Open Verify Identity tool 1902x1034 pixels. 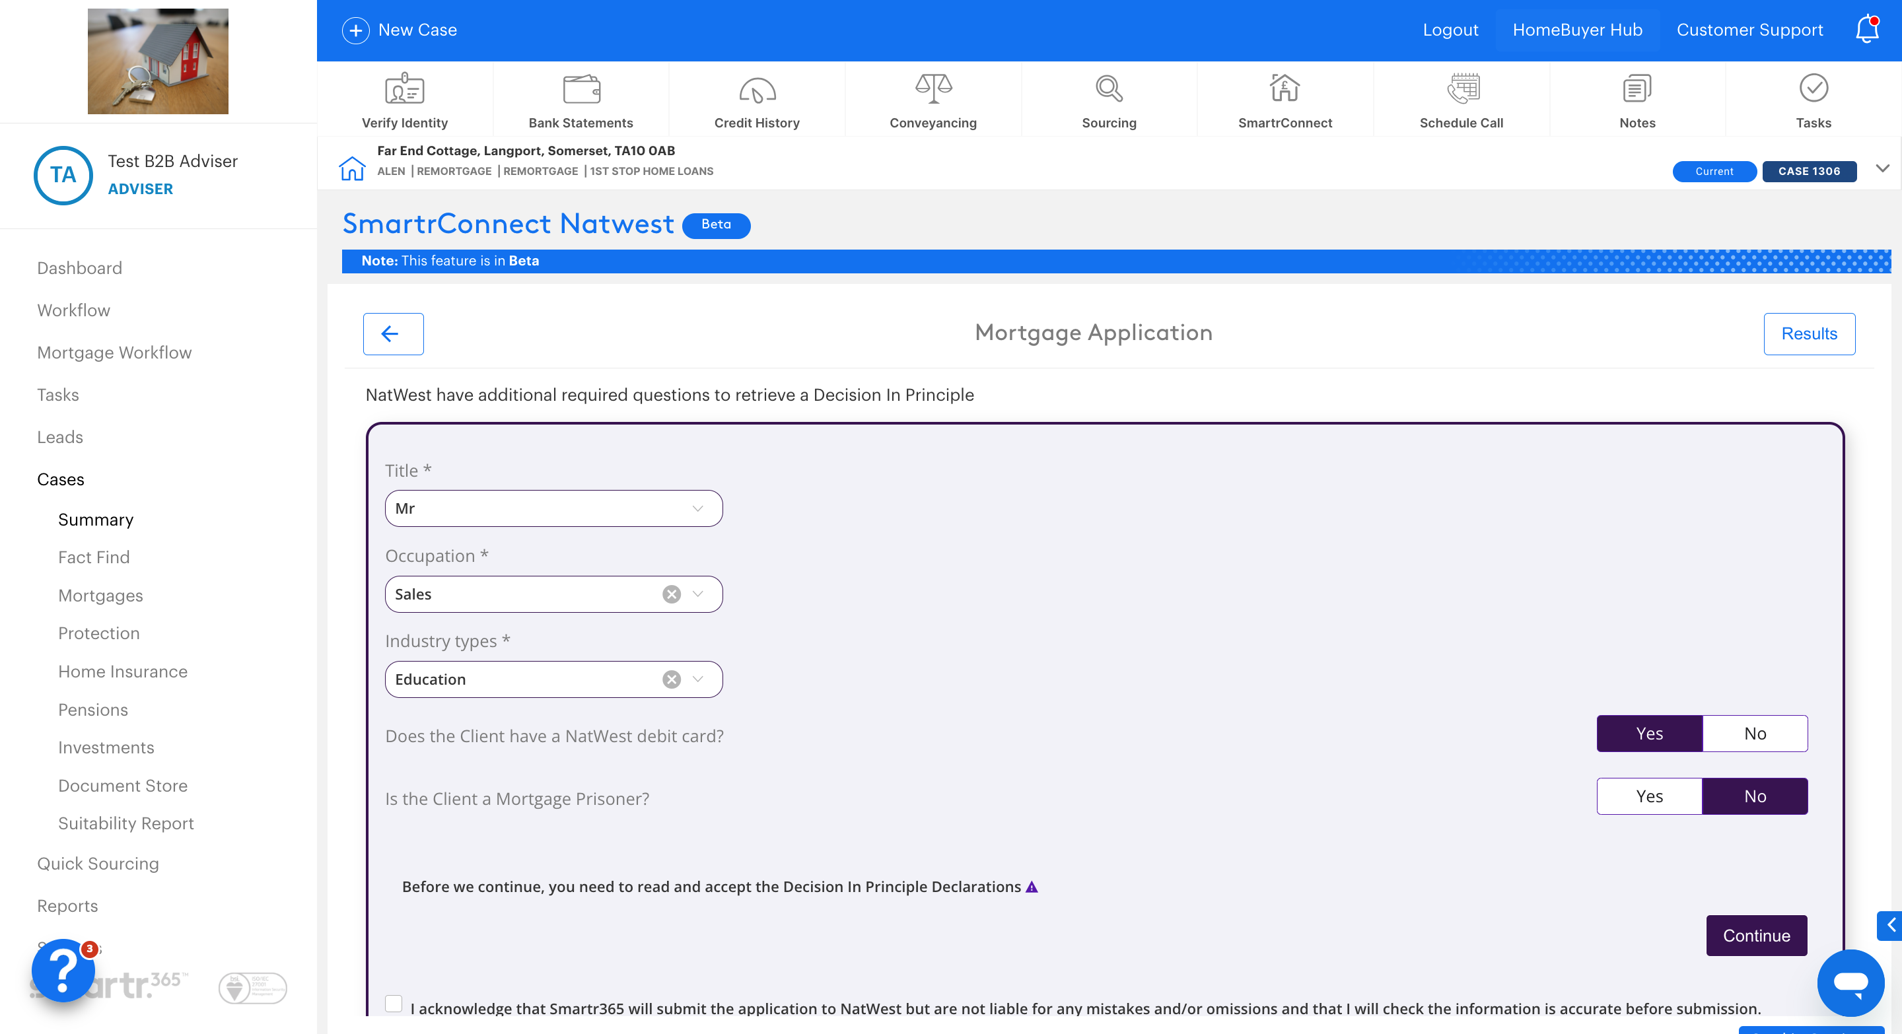[x=405, y=101]
